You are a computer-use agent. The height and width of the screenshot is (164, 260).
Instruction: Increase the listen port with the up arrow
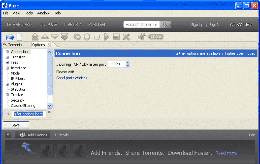click(x=128, y=63)
